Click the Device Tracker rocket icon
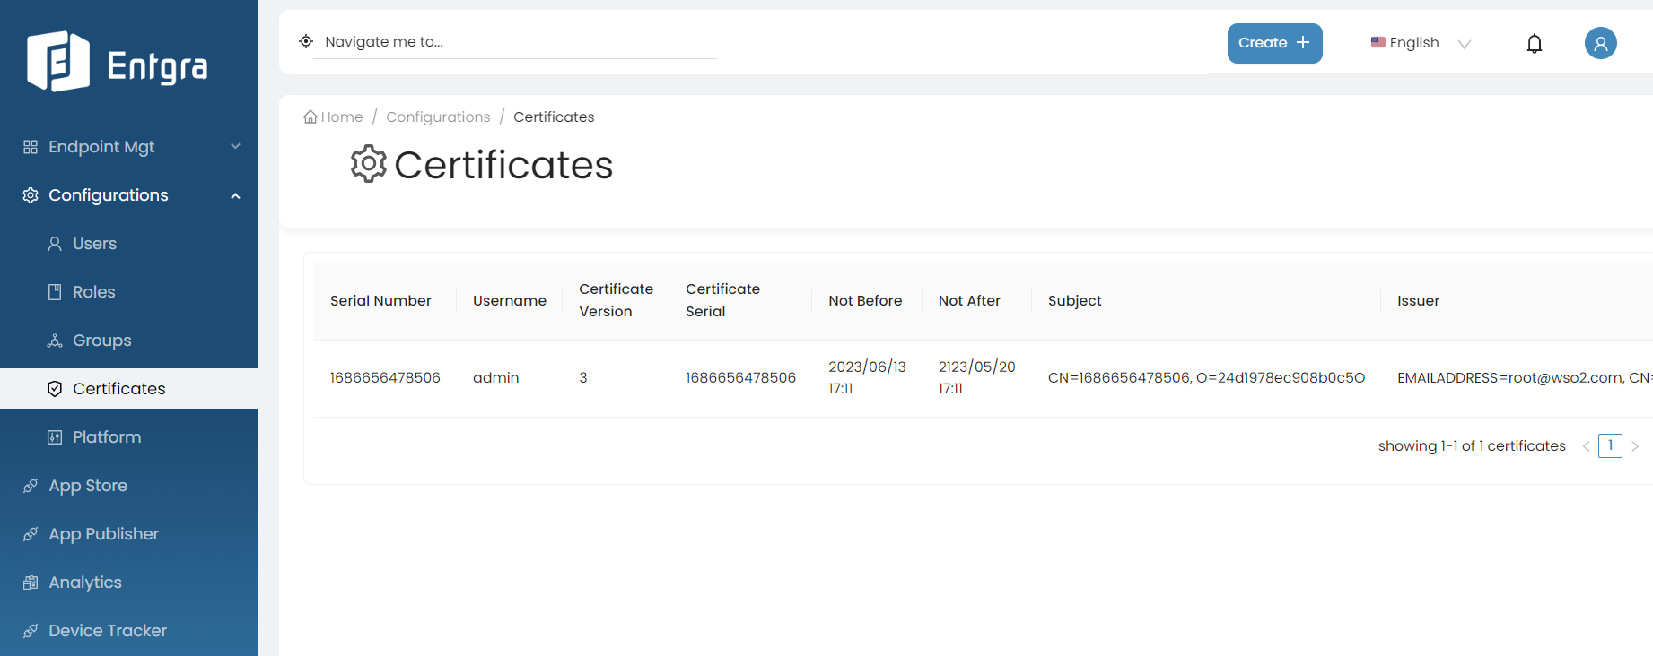The height and width of the screenshot is (656, 1653). 31,631
